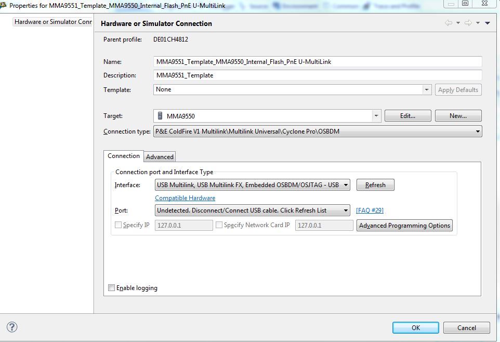This screenshot has width=500, height=342.
Task: Click the New... target button
Action: click(x=458, y=116)
